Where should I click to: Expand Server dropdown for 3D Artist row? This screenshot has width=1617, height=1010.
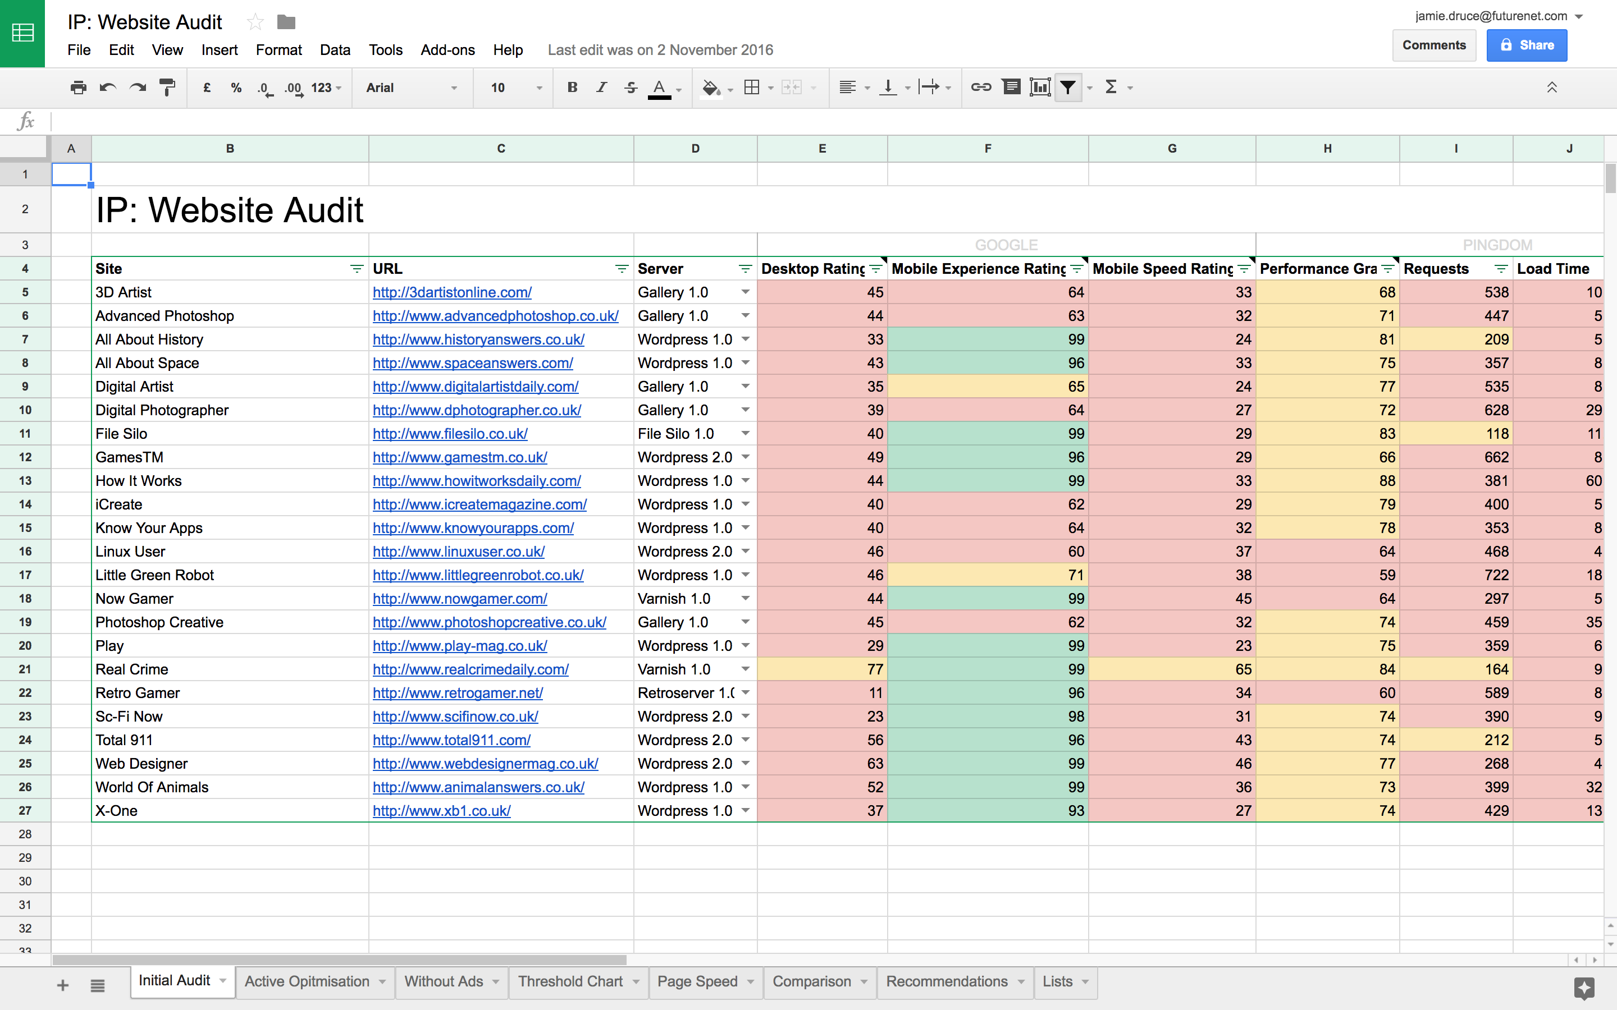coord(745,292)
